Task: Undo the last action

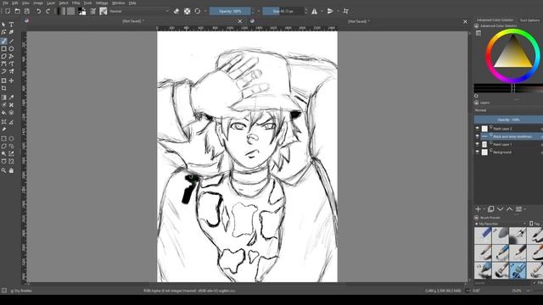Action: click(x=39, y=11)
